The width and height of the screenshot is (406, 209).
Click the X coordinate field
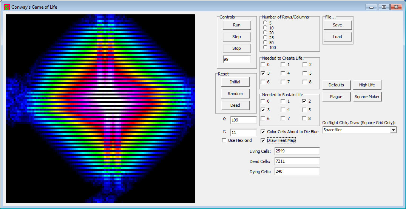tap(243, 120)
